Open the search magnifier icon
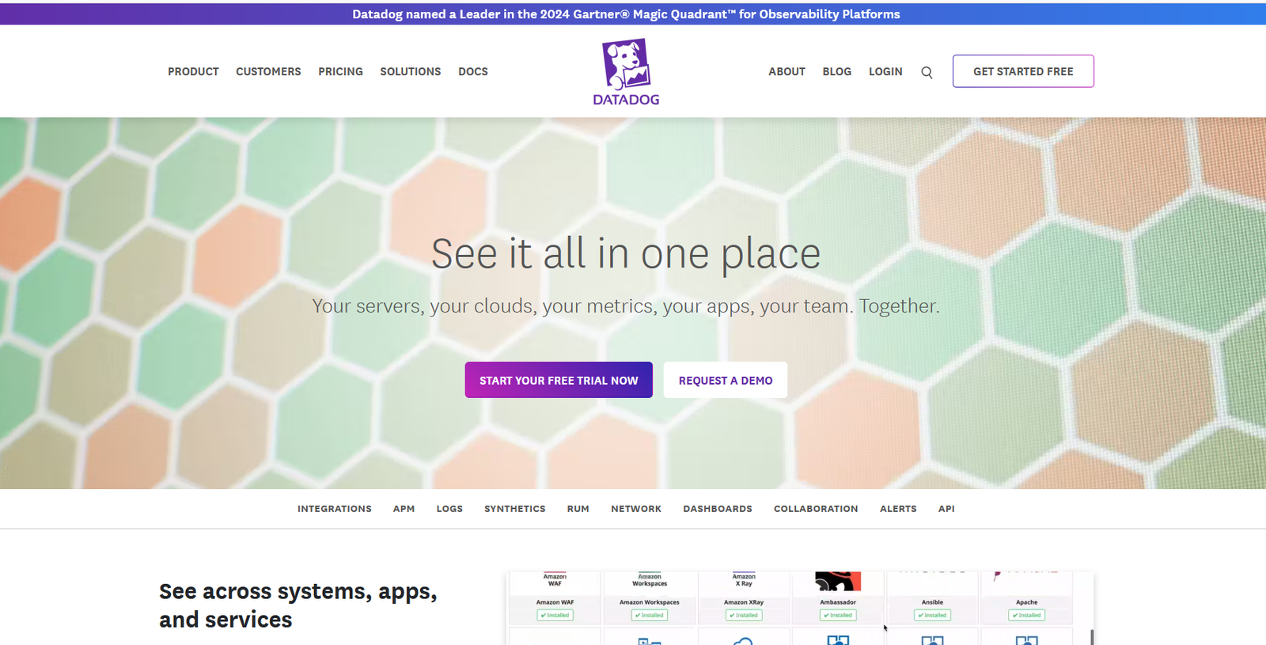The width and height of the screenshot is (1266, 645). (x=927, y=72)
